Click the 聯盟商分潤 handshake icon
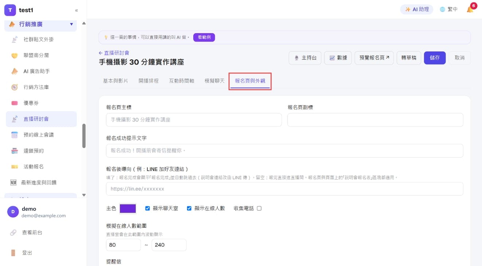This screenshot has width=482, height=266. [15, 55]
